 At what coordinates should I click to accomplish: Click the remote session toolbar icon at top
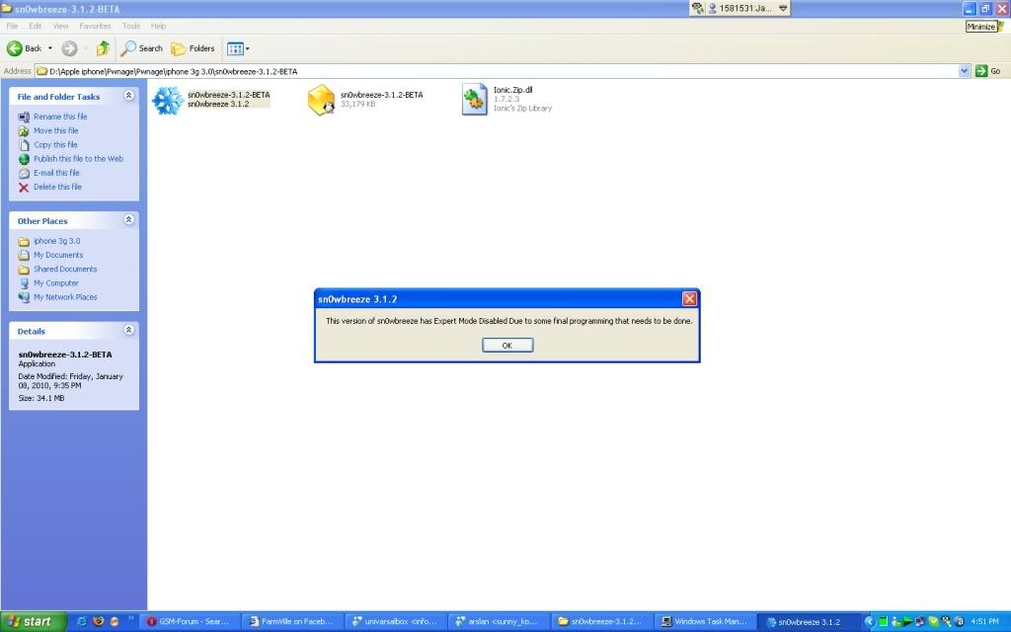pos(698,8)
